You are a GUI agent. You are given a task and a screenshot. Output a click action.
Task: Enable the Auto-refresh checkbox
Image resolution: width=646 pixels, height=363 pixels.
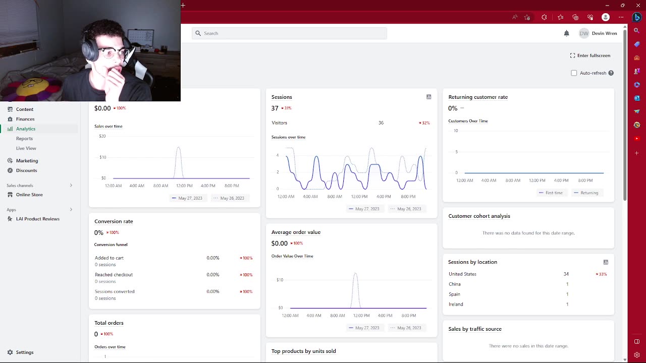[574, 73]
